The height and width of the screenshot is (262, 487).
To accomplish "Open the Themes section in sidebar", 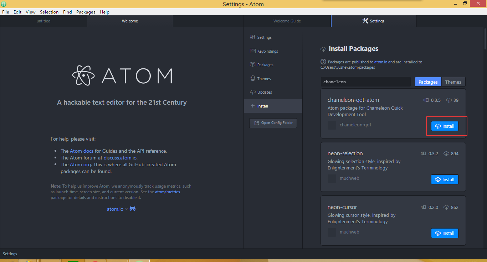I will coord(273,79).
